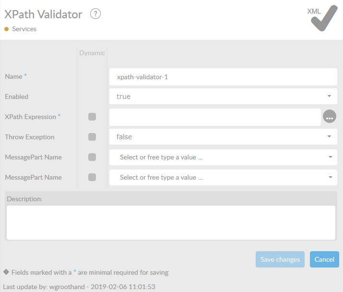Select the Services category label
343x292 pixels.
pyautogui.click(x=24, y=29)
